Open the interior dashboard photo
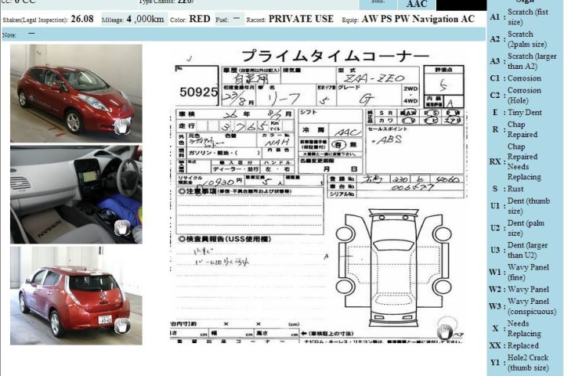The height and width of the screenshot is (376, 564). tap(76, 194)
